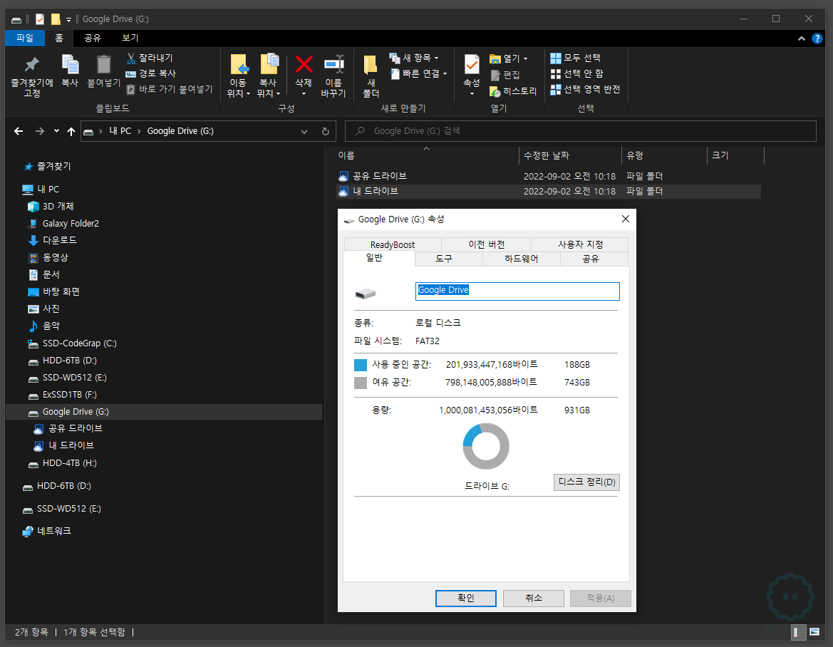833x647 pixels.
Task: Open New item (새 항목) dropdown
Action: [x=414, y=58]
